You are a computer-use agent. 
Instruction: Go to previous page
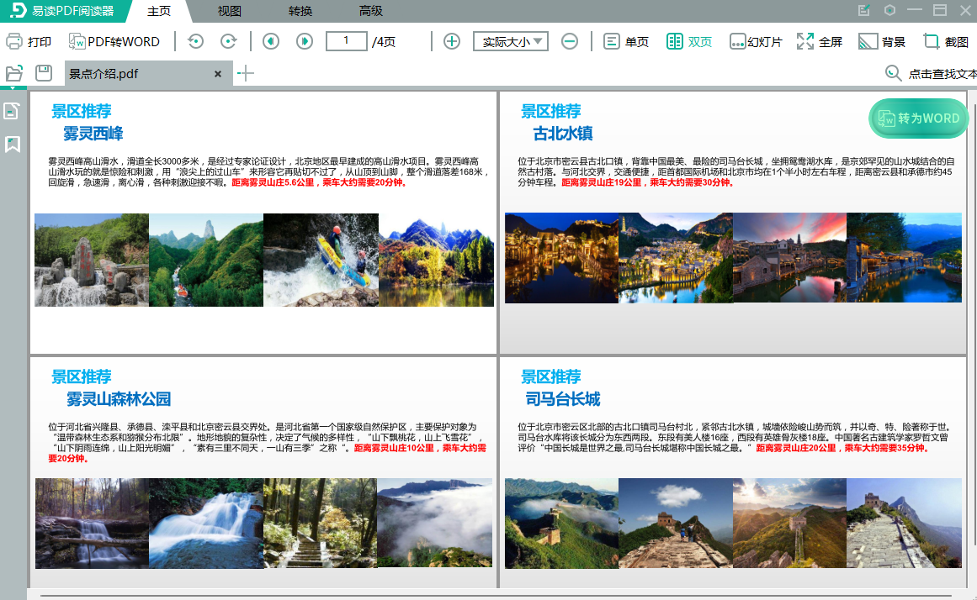coord(270,42)
